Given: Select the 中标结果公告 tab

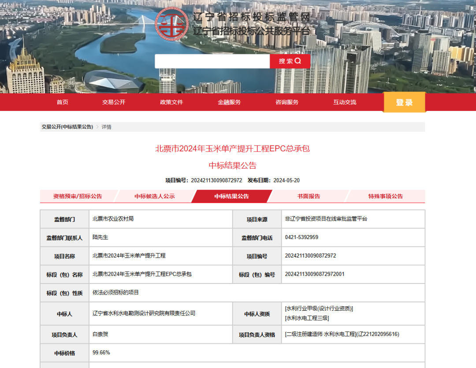Looking at the screenshot, I should point(231,196).
